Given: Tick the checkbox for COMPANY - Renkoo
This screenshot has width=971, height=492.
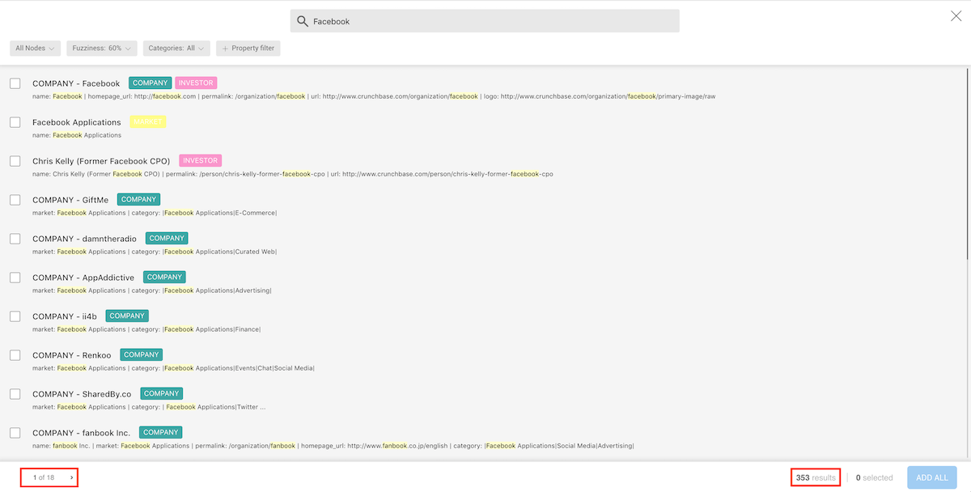Looking at the screenshot, I should [x=15, y=355].
